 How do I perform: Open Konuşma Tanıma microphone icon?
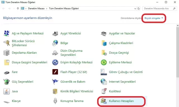[x=55, y=101]
